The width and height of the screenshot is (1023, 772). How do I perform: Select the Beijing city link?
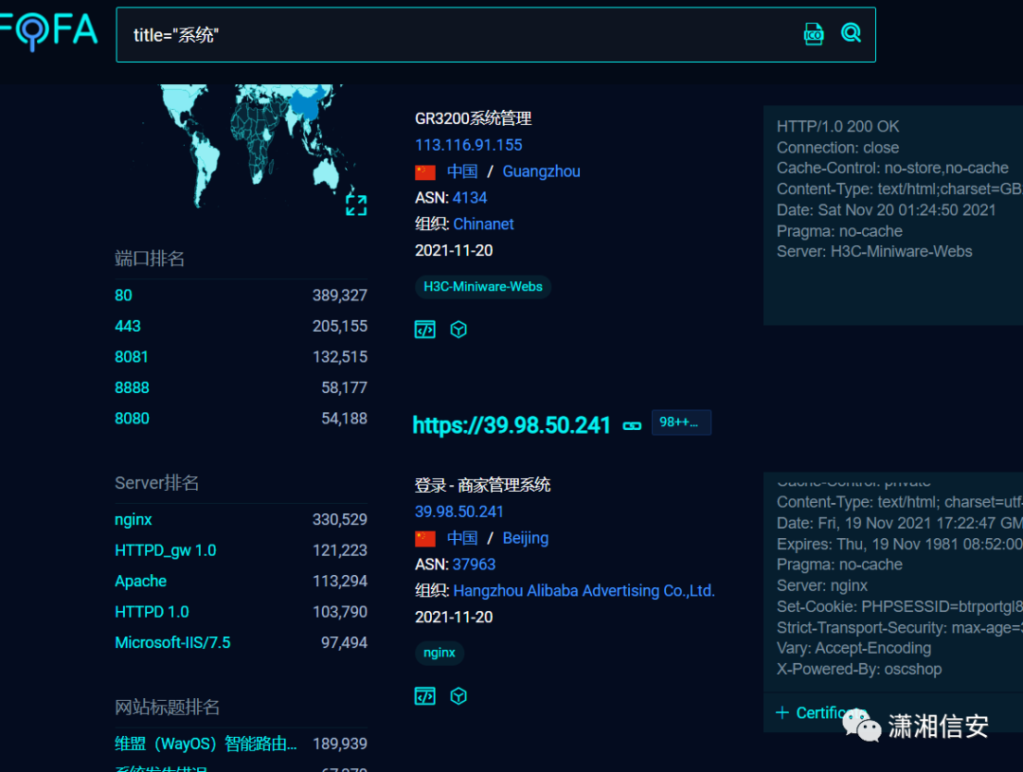point(526,538)
